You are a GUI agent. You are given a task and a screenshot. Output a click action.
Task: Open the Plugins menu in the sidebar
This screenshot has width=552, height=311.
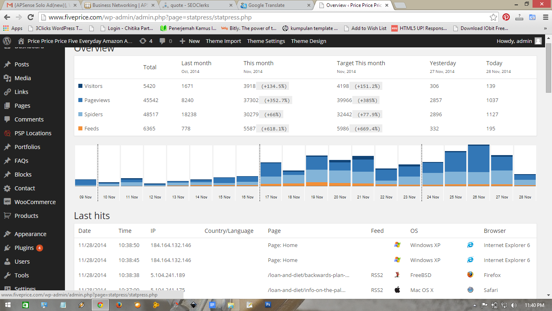point(24,248)
